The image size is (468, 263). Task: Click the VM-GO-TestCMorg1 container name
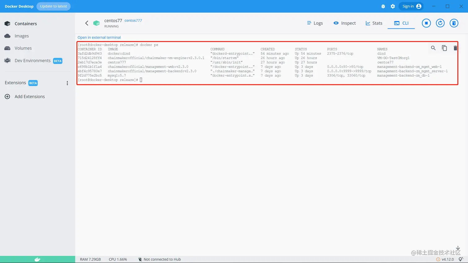(x=393, y=58)
